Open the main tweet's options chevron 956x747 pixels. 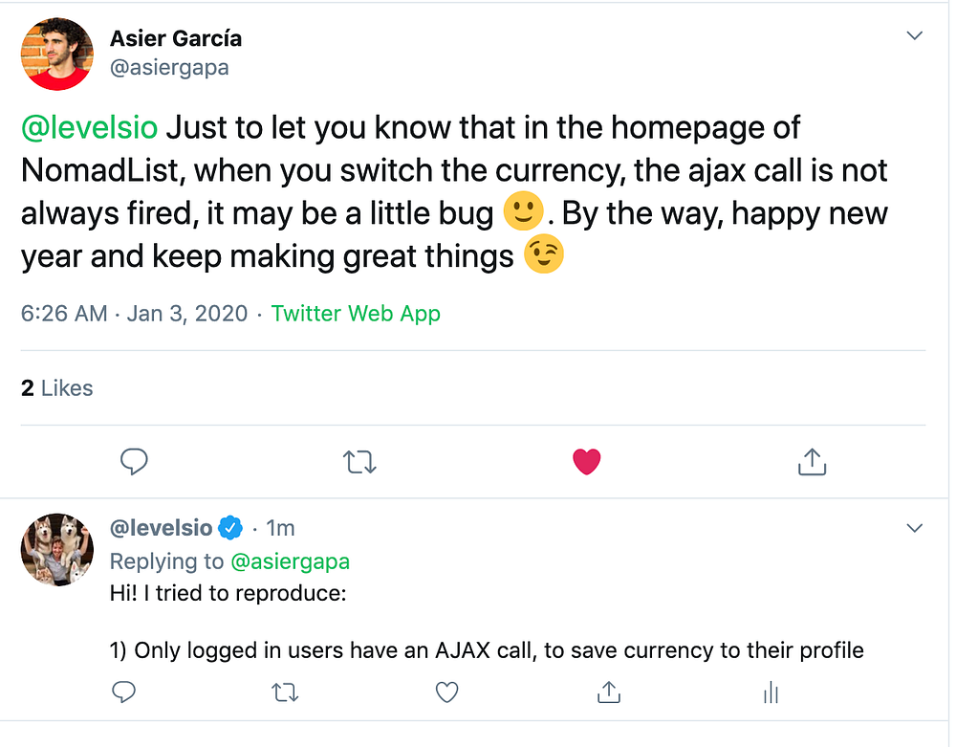click(x=914, y=36)
